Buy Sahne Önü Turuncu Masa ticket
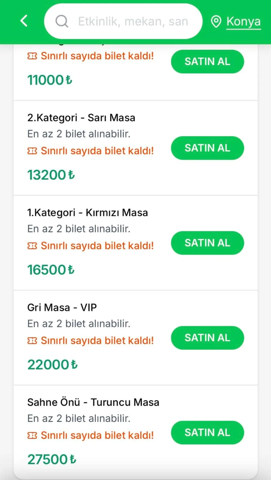The width and height of the screenshot is (271, 480). coord(207,432)
